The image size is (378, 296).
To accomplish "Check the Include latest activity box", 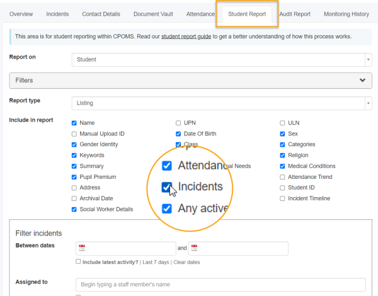I will 78,262.
